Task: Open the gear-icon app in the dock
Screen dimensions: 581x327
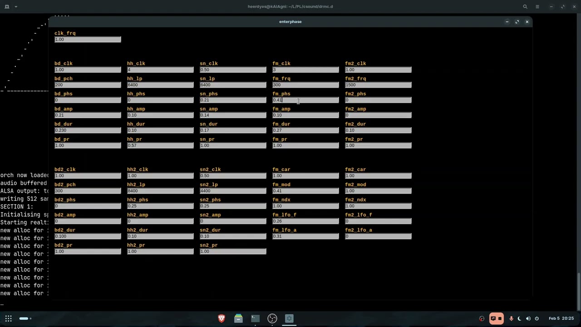Action: [x=289, y=318]
